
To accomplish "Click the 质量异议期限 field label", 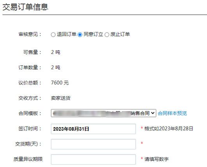I will [28, 159].
